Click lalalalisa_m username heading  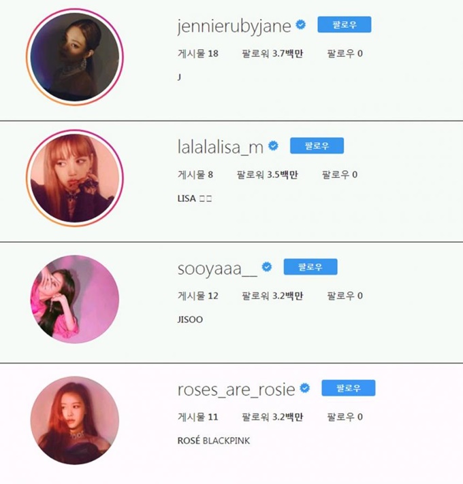(221, 148)
